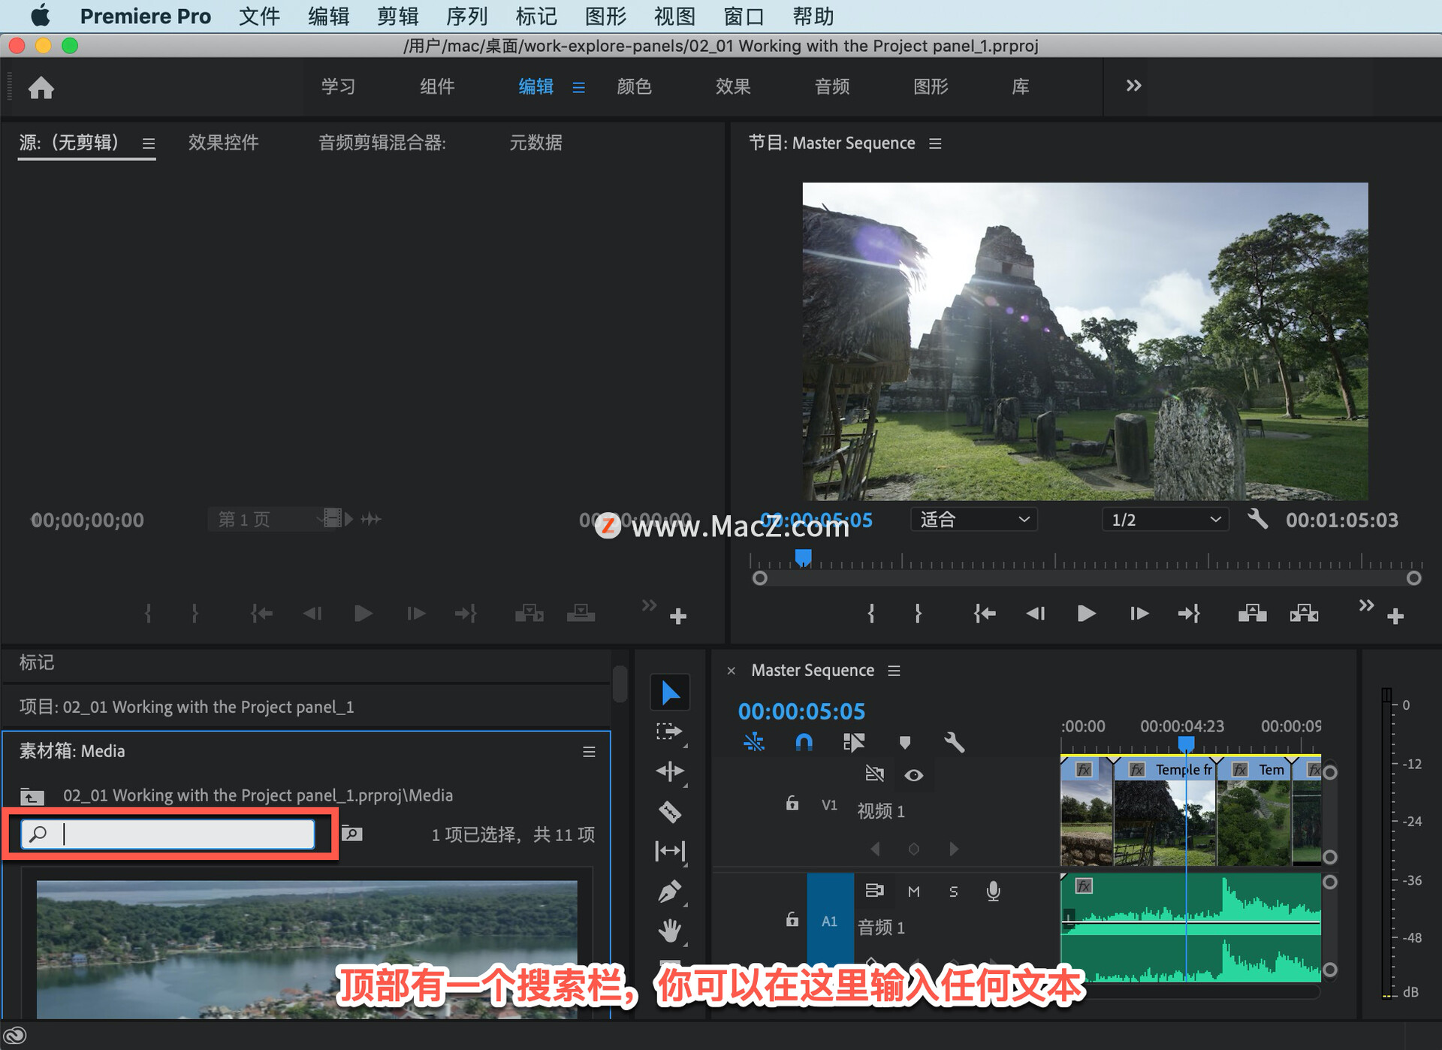This screenshot has width=1442, height=1050.
Task: Open the 窗口 menu
Action: (x=744, y=16)
